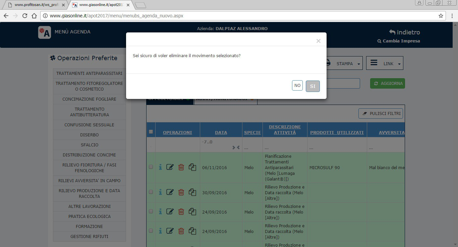Select DISERBO operation
The width and height of the screenshot is (458, 247).
pyautogui.click(x=89, y=135)
